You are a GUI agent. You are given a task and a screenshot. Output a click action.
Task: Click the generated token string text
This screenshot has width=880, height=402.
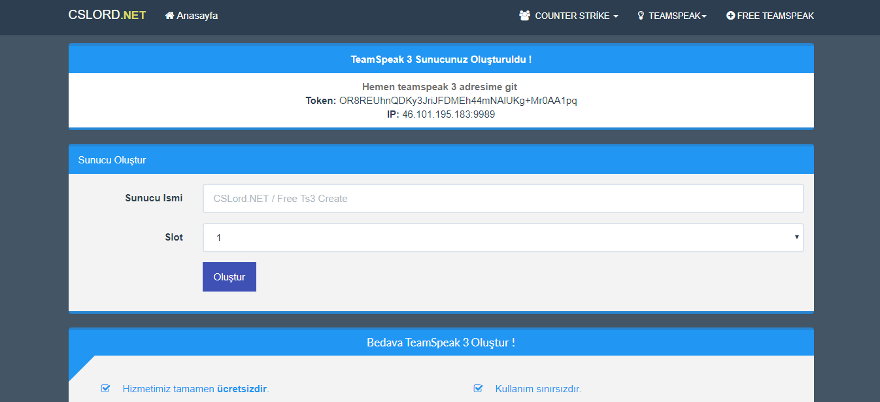coord(458,101)
